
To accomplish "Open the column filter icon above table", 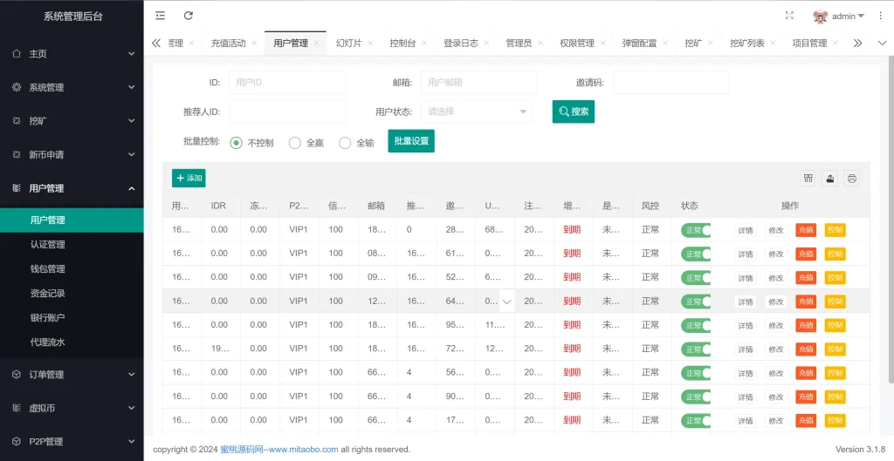I will [x=808, y=179].
